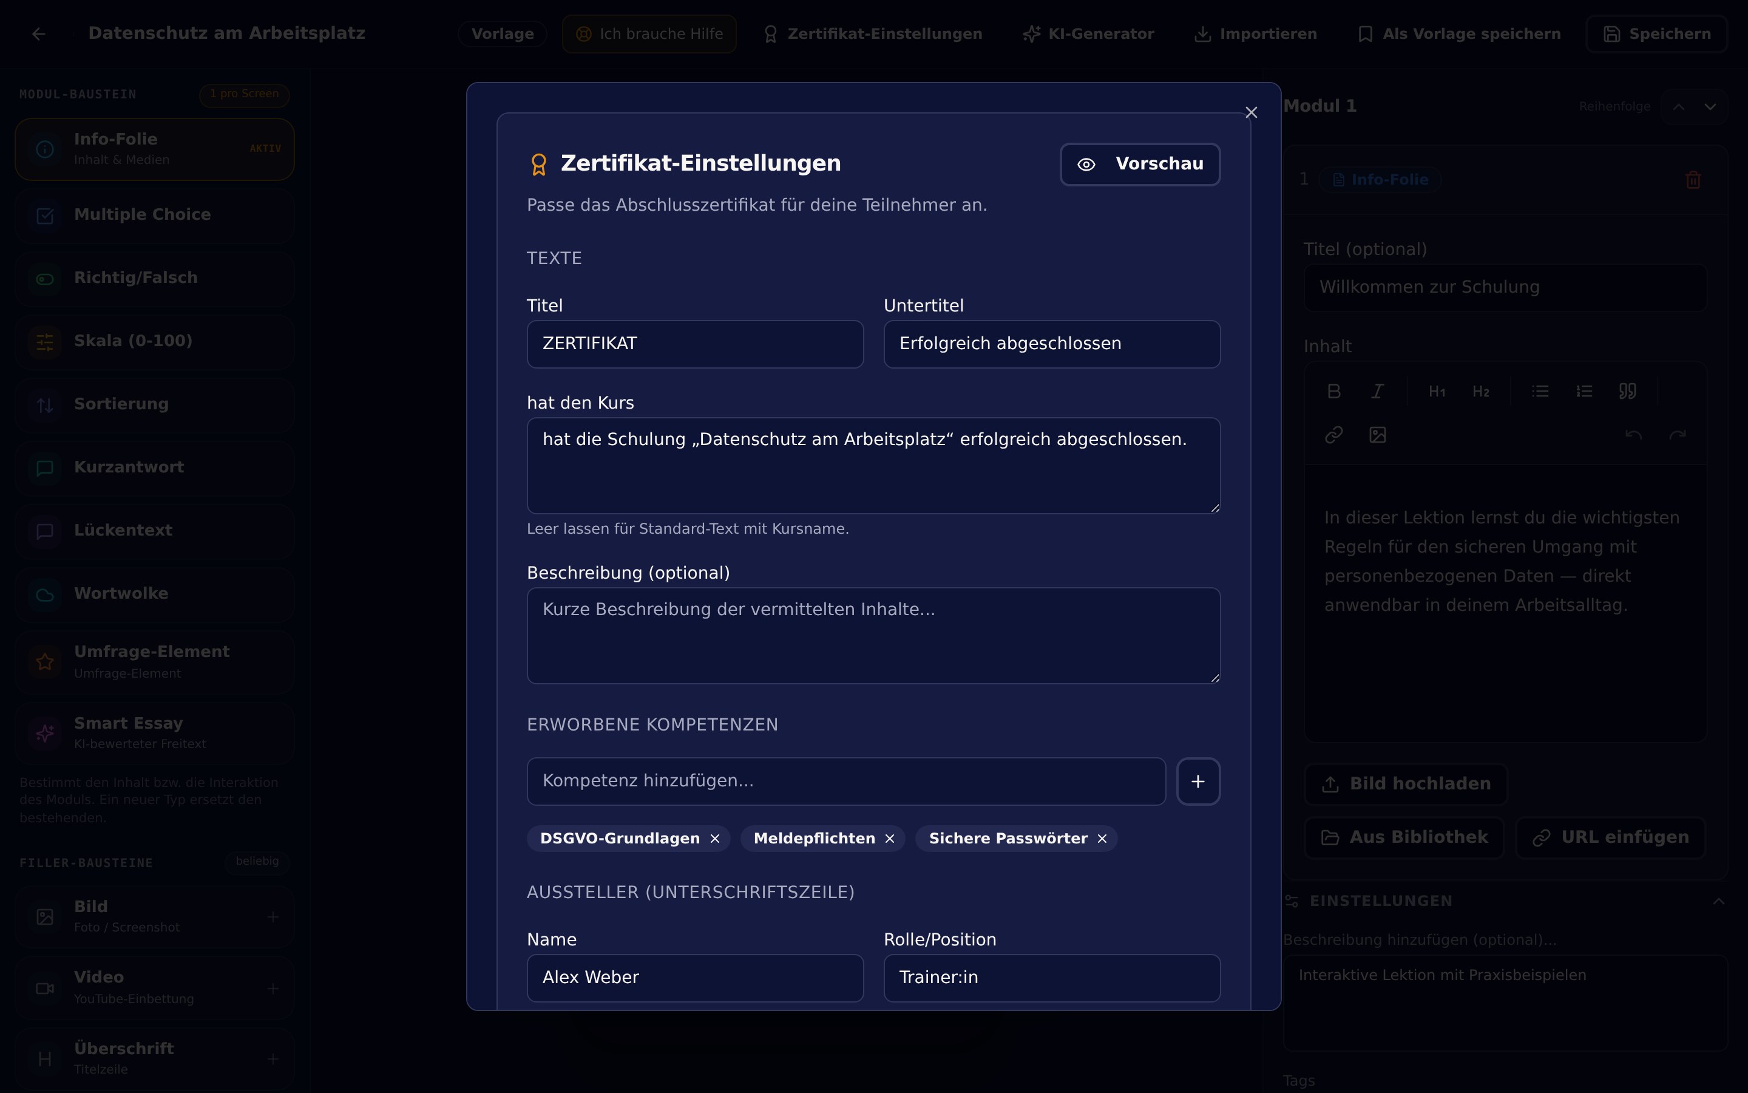Remove the DSGVO-Grundlagen tag
This screenshot has width=1748, height=1093.
point(714,839)
